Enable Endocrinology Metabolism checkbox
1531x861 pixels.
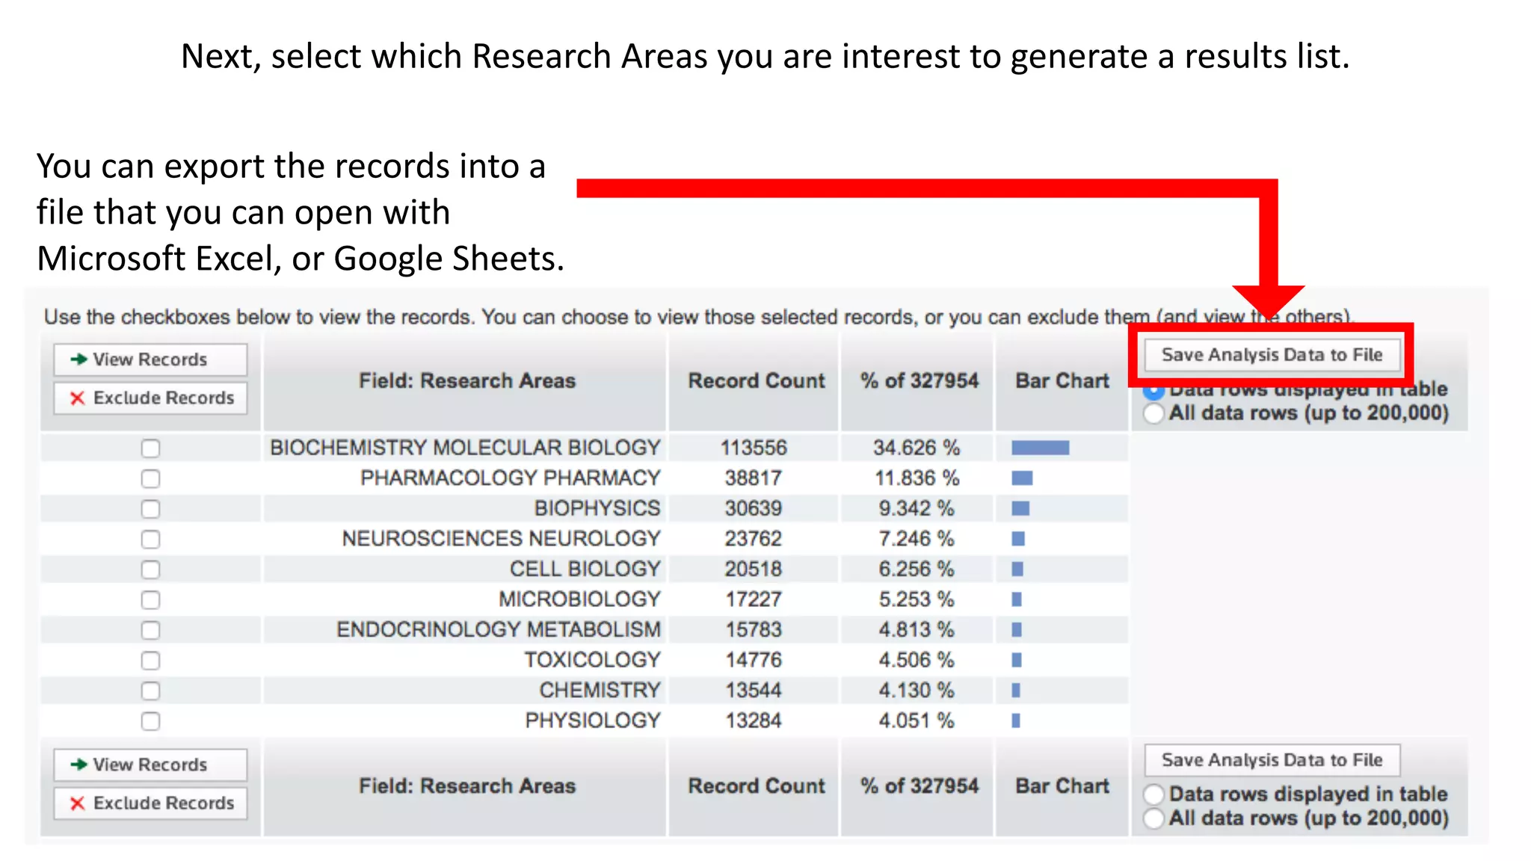(x=151, y=630)
